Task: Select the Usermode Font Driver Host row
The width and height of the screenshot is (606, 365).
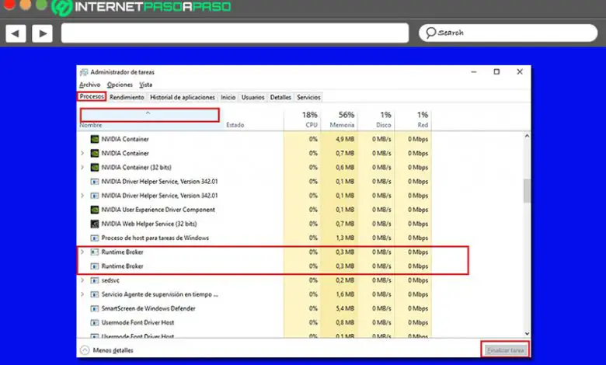Action: click(x=255, y=322)
